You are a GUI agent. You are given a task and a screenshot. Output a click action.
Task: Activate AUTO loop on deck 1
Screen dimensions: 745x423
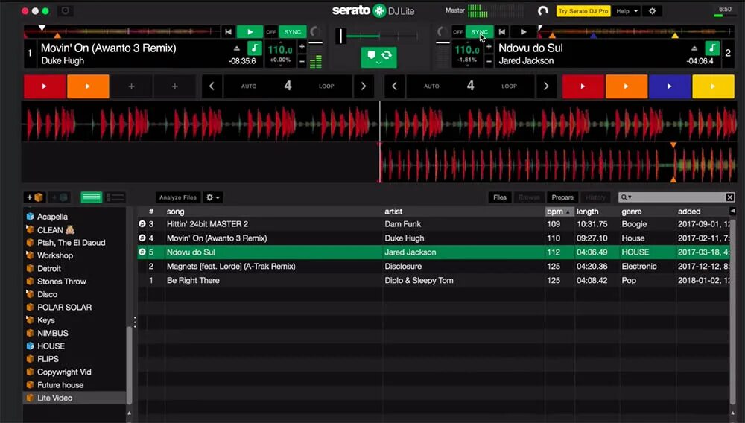coord(249,86)
